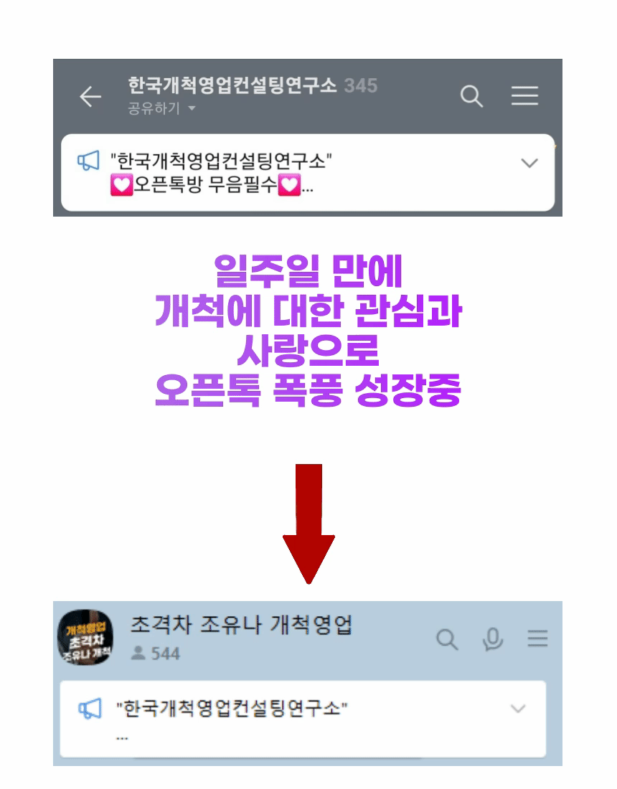Image resolution: width=617 pixels, height=789 pixels.
Task: Open the hamburger menu in the blue header
Action: (x=537, y=638)
